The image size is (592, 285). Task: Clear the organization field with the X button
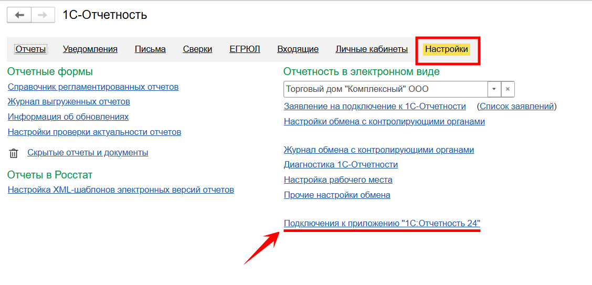tap(508, 89)
